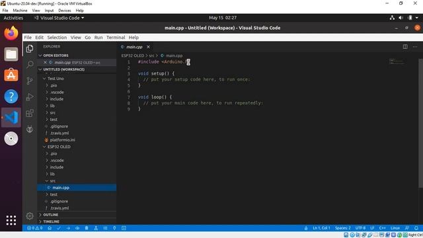Open the Extensions view
Image resolution: width=423 pixels, height=238 pixels.
tap(30, 113)
